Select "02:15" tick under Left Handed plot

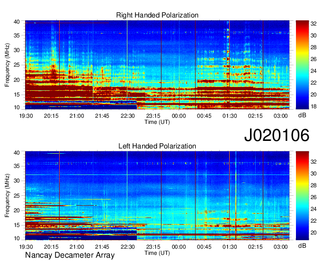point(255,247)
